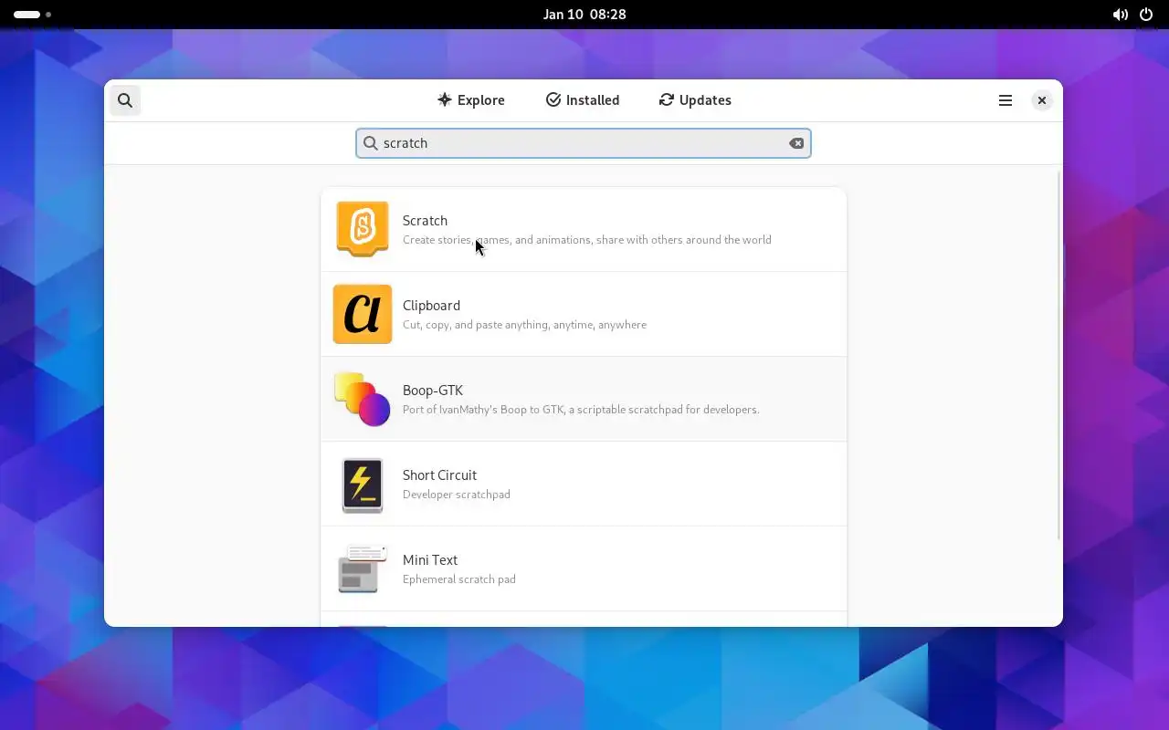Toggle the search button in header bar

[x=125, y=100]
